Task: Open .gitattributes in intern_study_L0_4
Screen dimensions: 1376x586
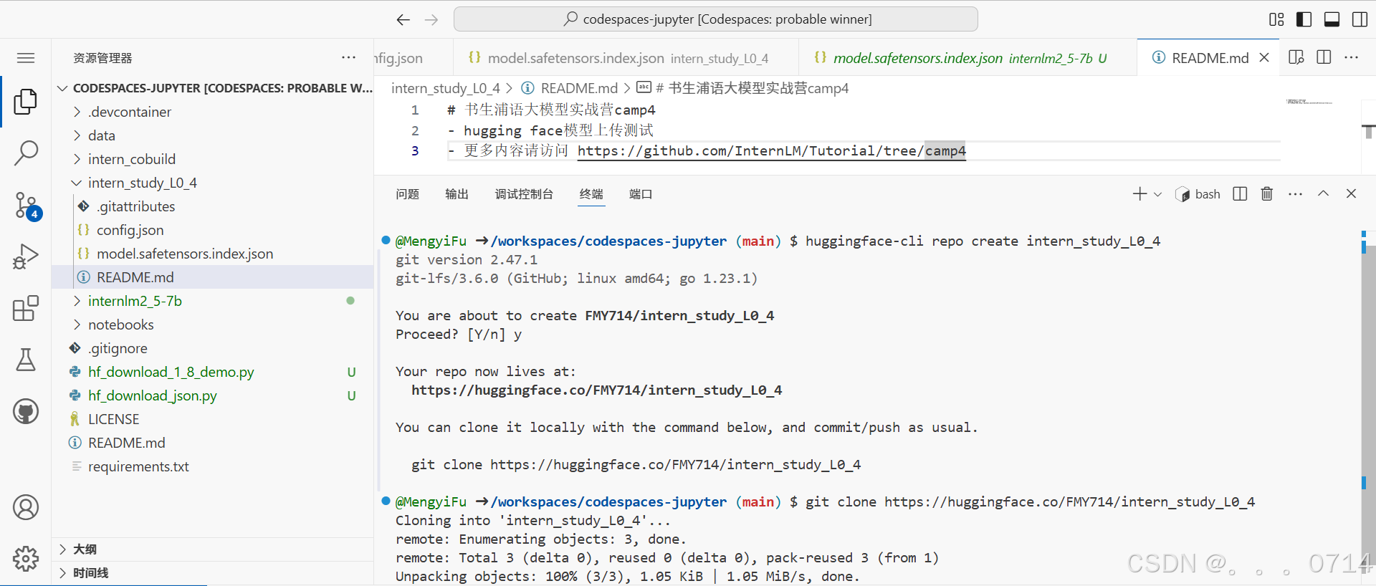Action: 213,206
